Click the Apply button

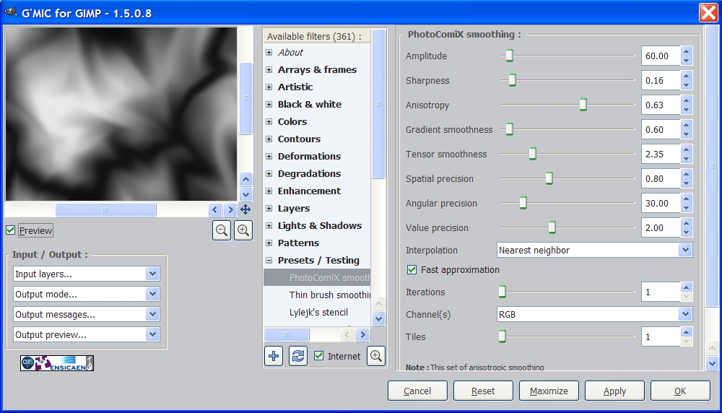[x=614, y=391]
